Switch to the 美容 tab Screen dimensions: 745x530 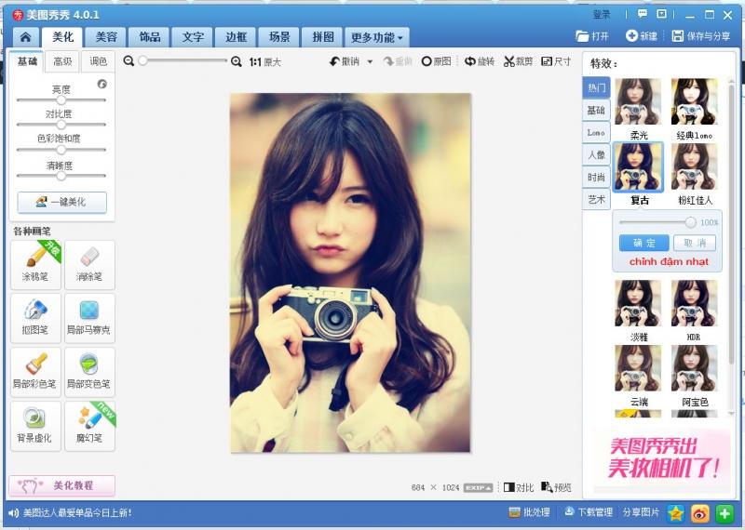coord(106,37)
